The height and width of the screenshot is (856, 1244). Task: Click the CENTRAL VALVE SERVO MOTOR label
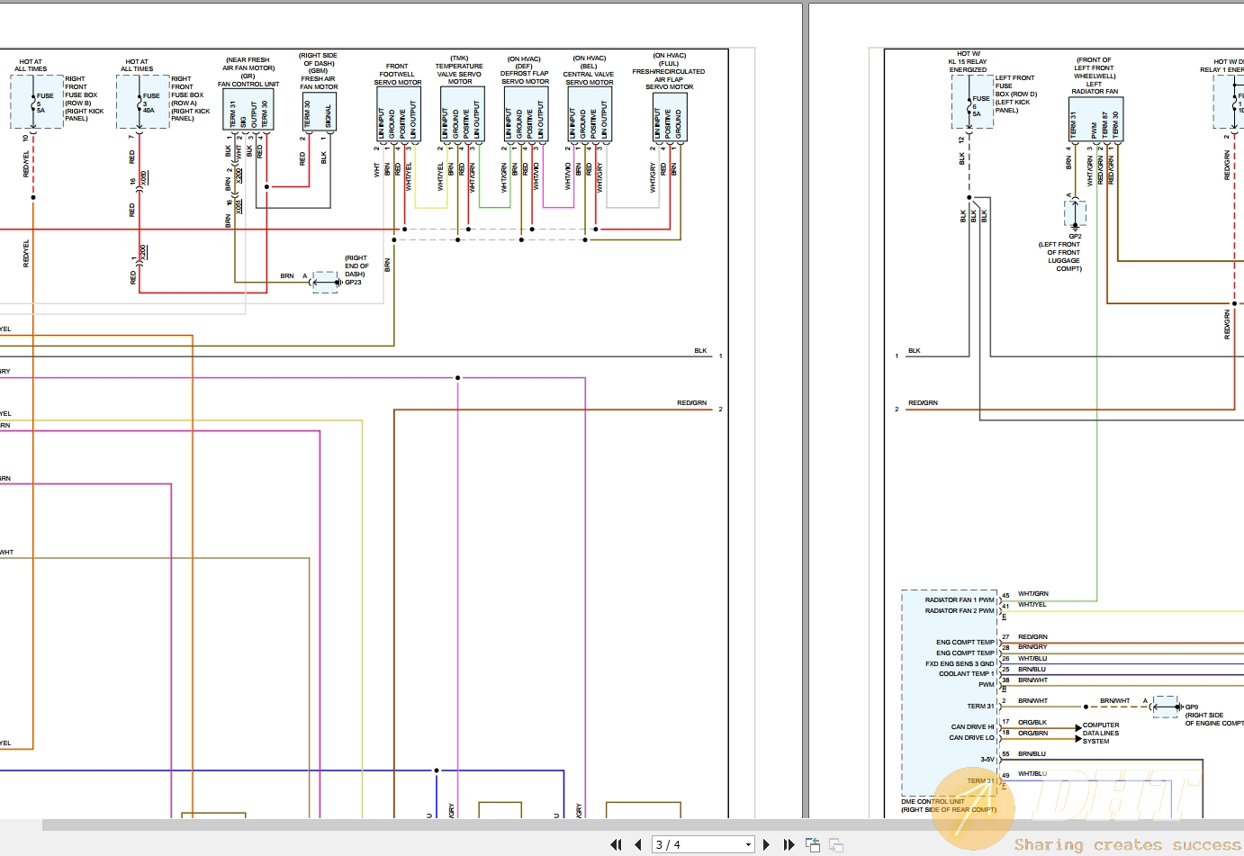tap(590, 78)
